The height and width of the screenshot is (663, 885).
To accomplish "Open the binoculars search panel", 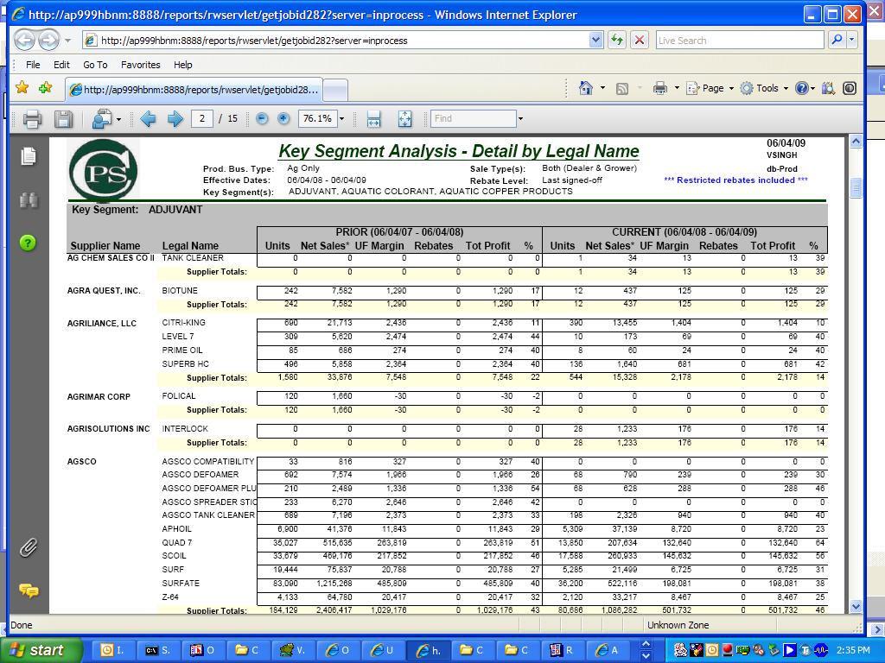I will [29, 199].
